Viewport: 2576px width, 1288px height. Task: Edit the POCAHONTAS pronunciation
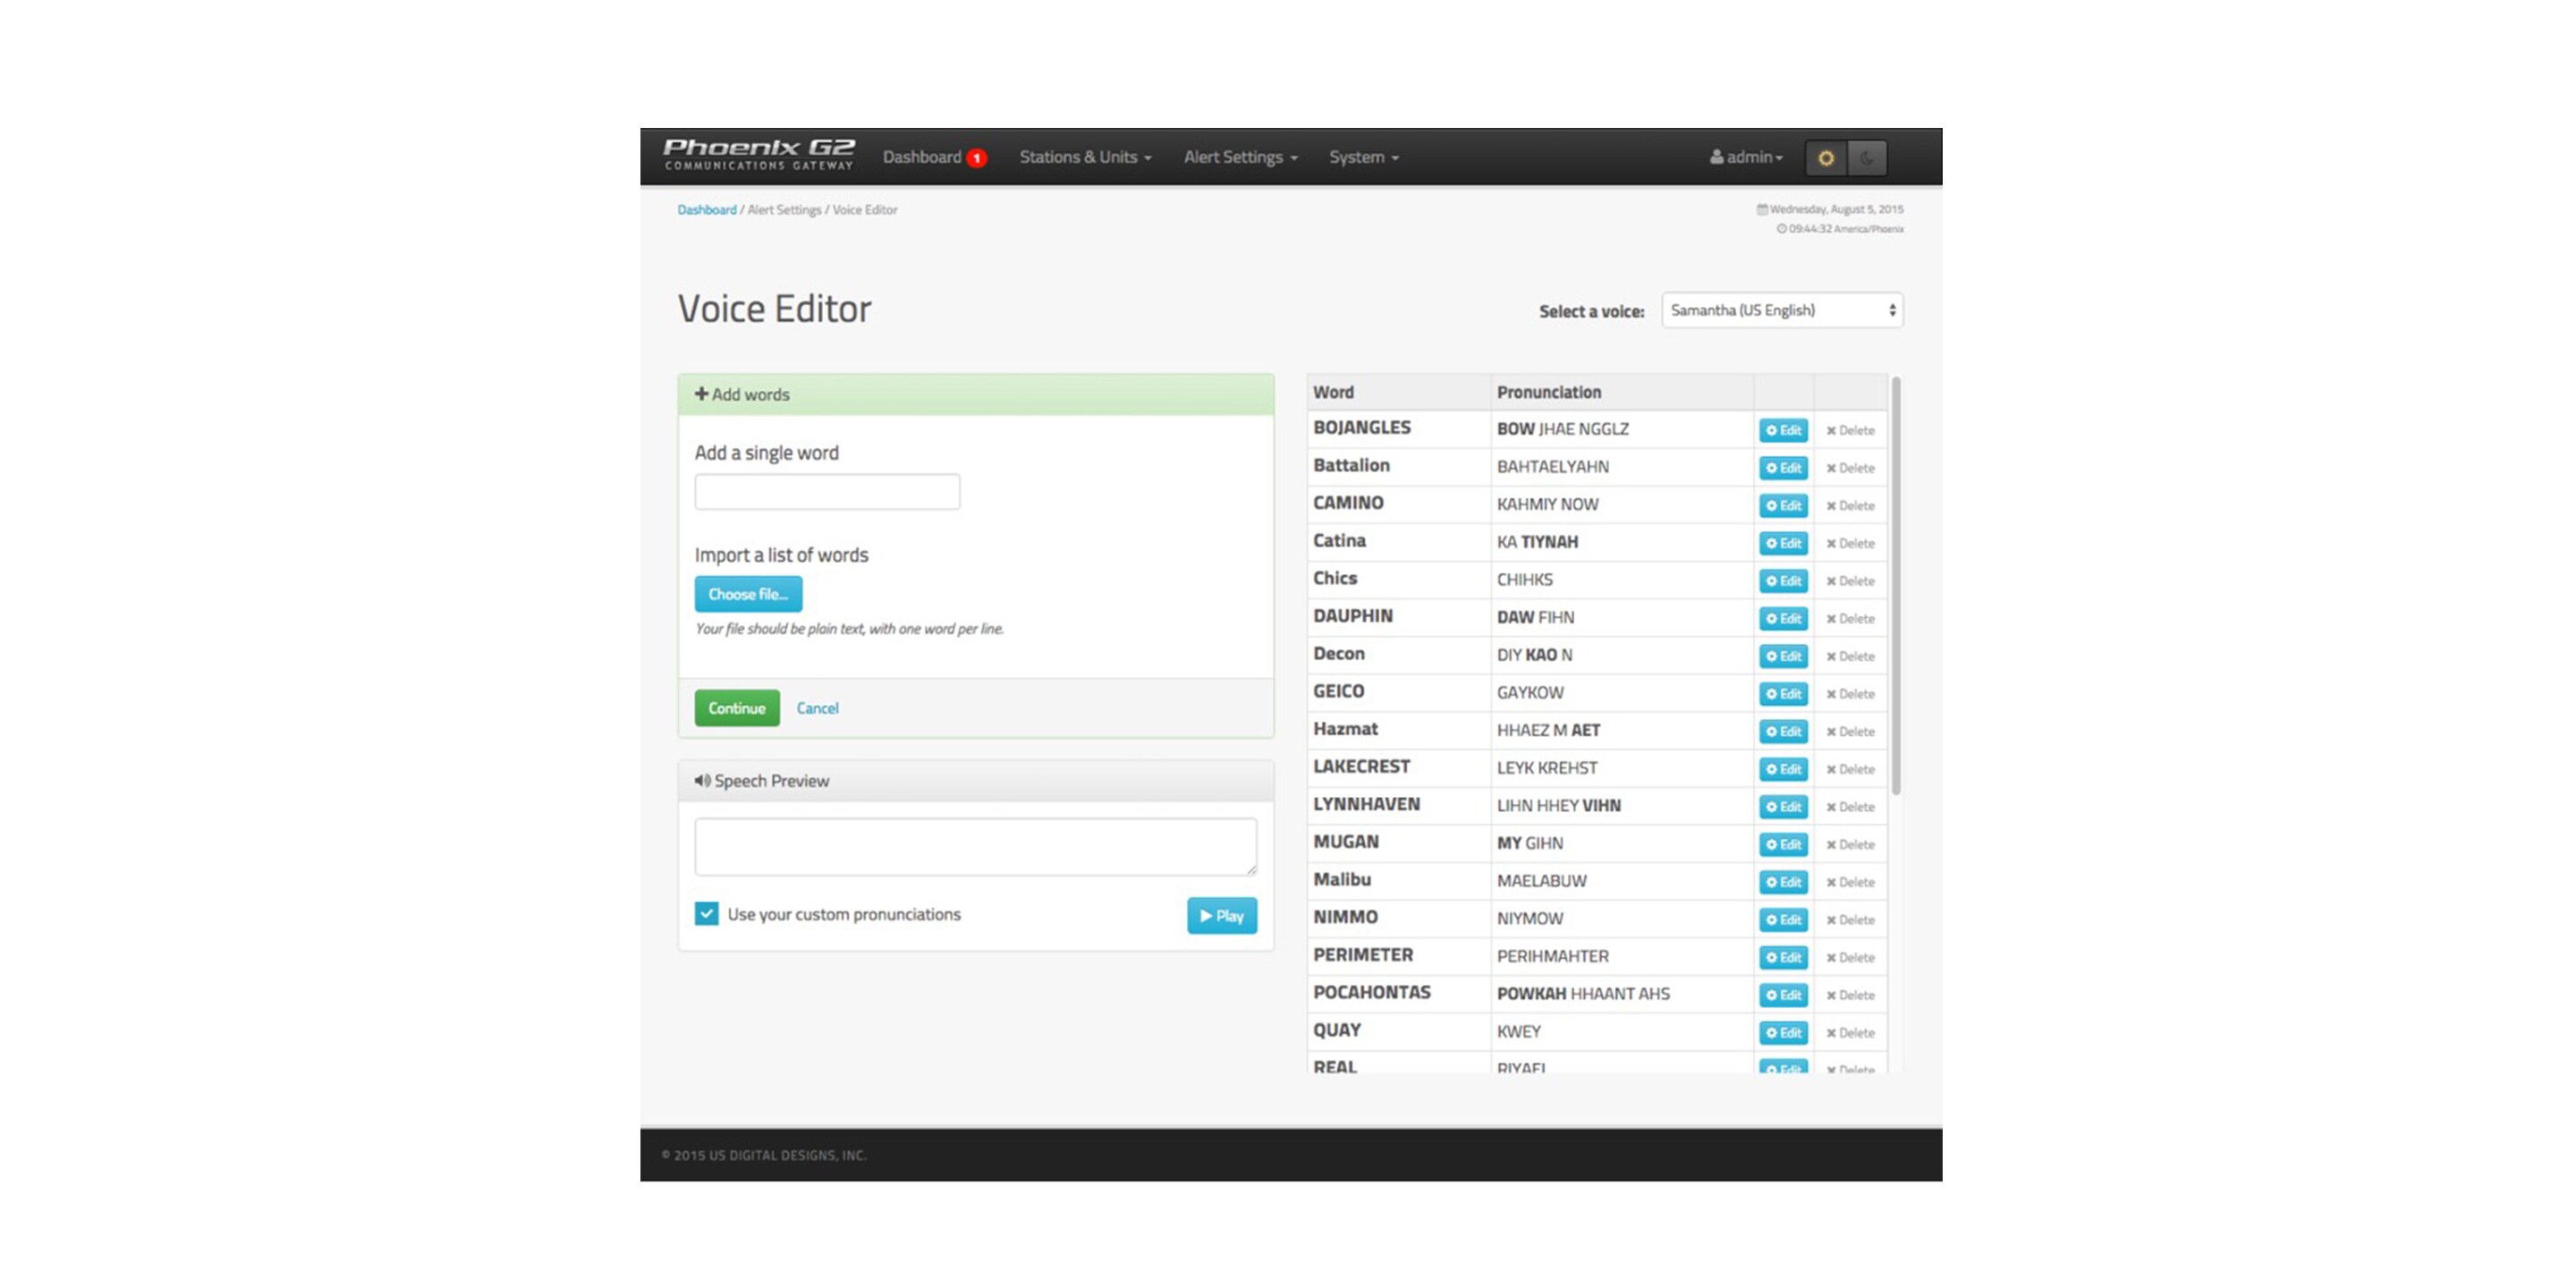point(1783,996)
